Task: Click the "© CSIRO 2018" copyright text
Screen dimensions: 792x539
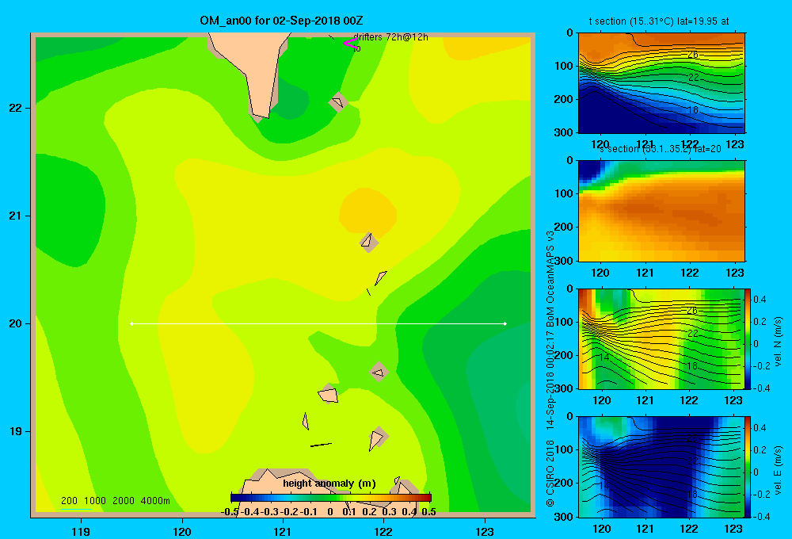Action: coord(550,472)
